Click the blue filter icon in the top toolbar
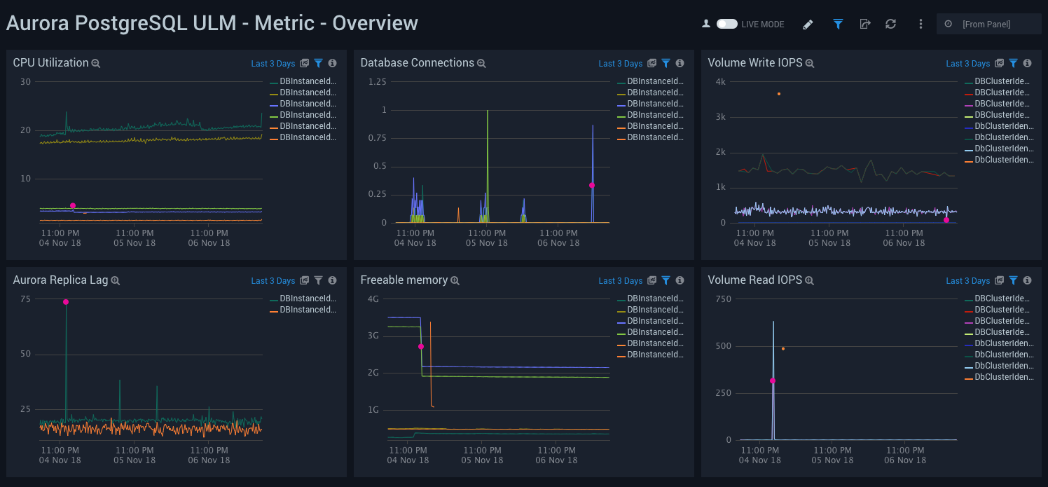This screenshot has width=1048, height=487. pos(838,24)
